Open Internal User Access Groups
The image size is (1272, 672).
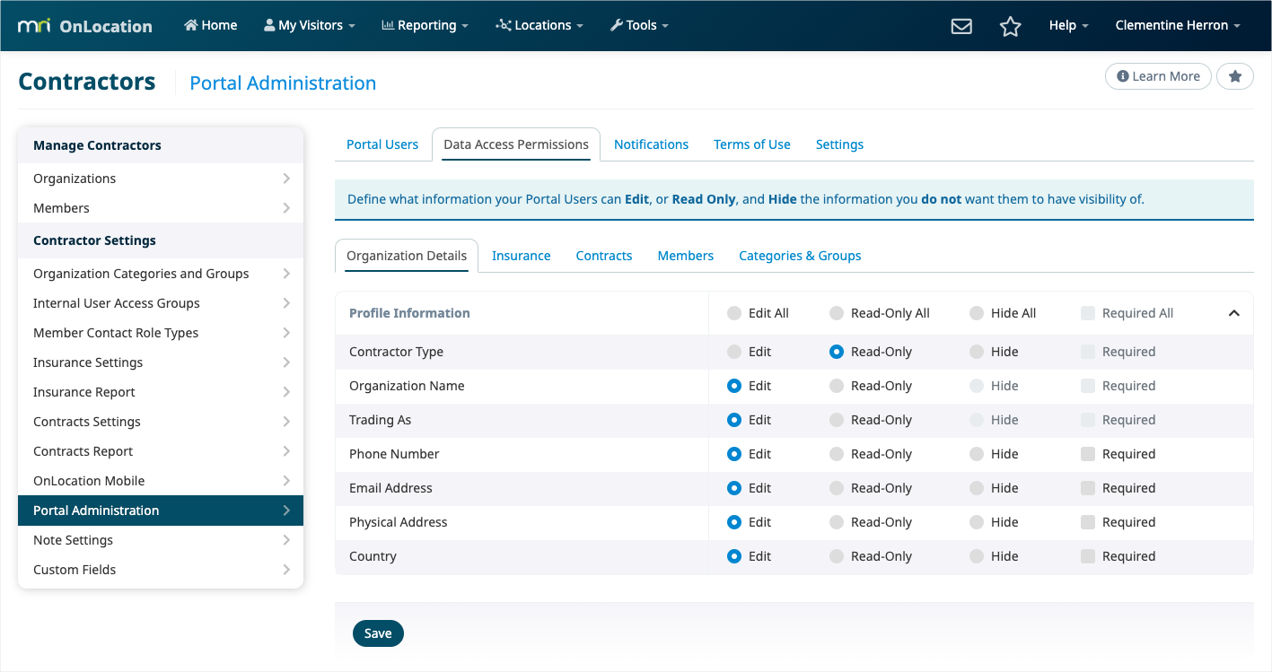[x=161, y=303]
